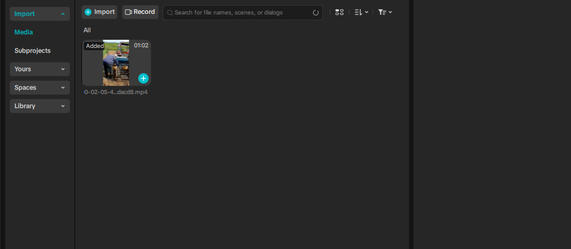Expand the Library section
571x249 pixels.
[x=40, y=106]
